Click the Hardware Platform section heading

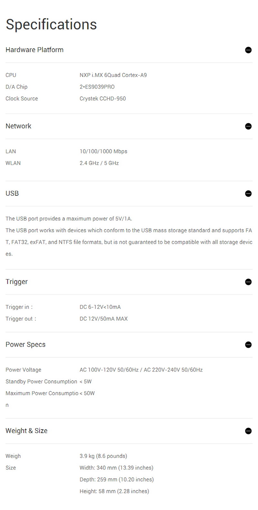pos(35,50)
